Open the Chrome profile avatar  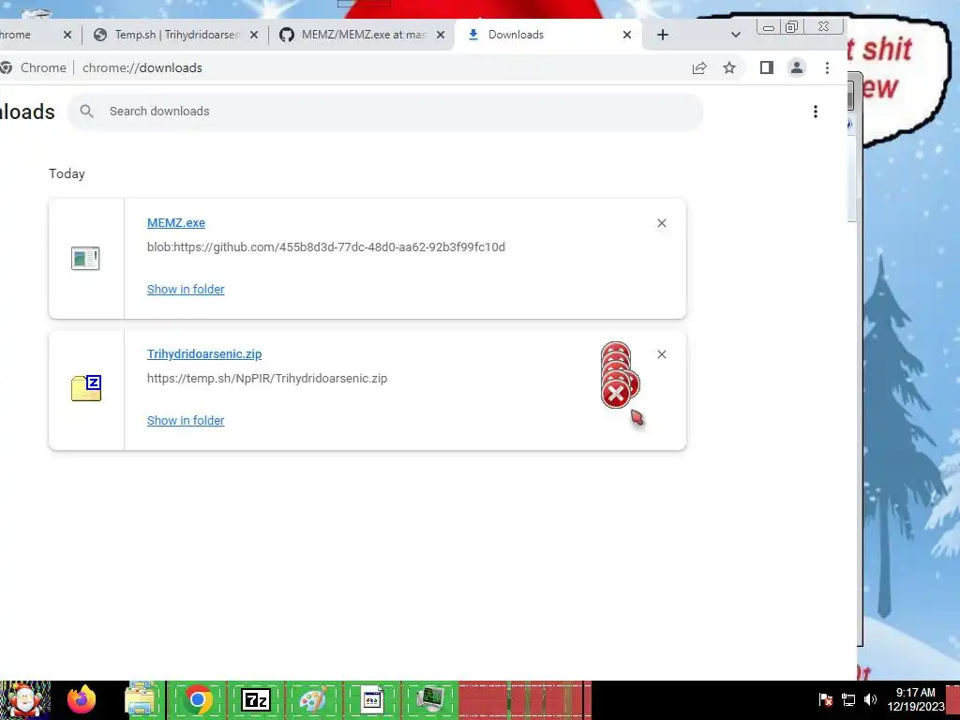tap(797, 67)
